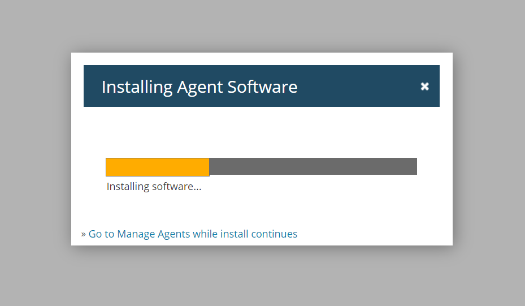Click the white area above progress bar
This screenshot has height=306, width=525.
pyautogui.click(x=262, y=132)
